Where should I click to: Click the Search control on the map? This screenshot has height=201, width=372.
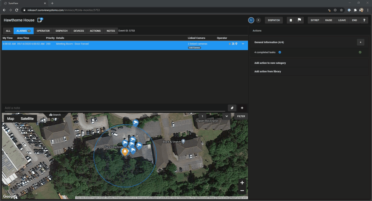[x=55, y=115]
